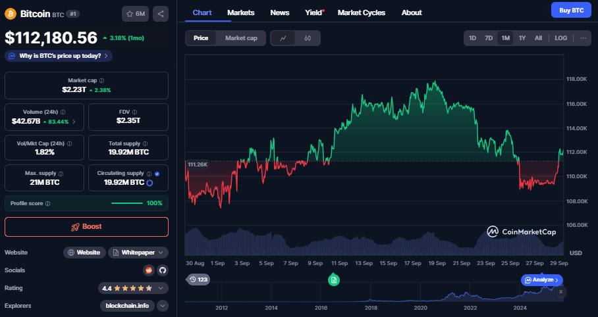The image size is (598, 317).
Task: Click the USD currency label
Action: coord(576,253)
